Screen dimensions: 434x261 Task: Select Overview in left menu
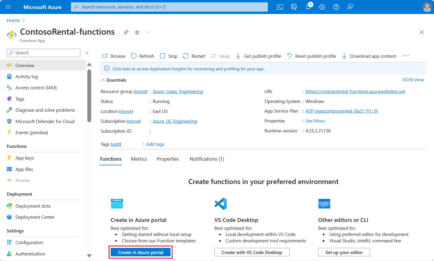pos(43,65)
